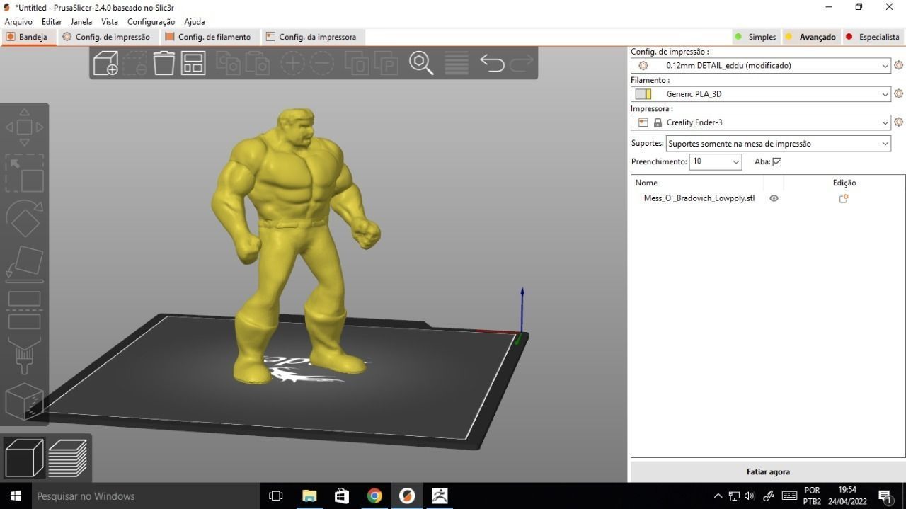Select the Place on face tool
906x509 pixels.
[x=24, y=263]
